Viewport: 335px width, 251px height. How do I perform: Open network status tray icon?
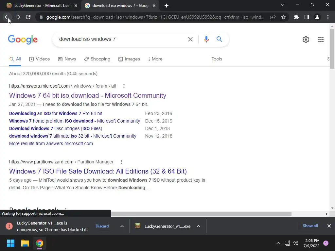[287, 243]
